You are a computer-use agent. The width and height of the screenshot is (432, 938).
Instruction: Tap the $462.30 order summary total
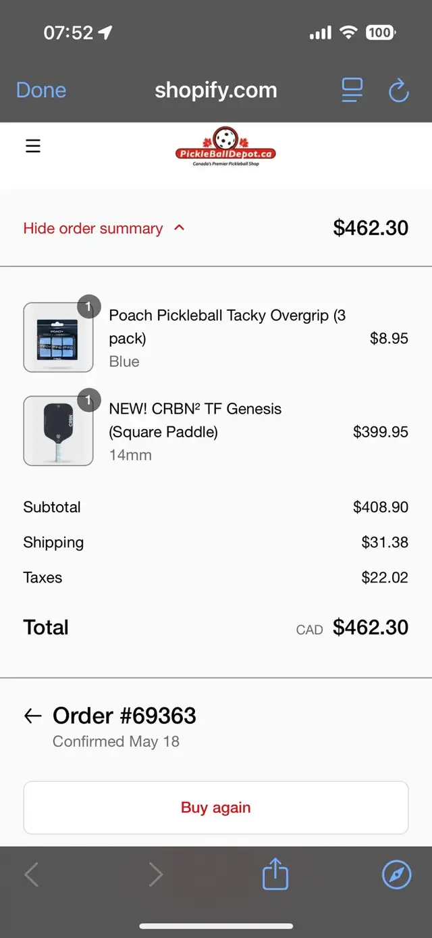371,228
